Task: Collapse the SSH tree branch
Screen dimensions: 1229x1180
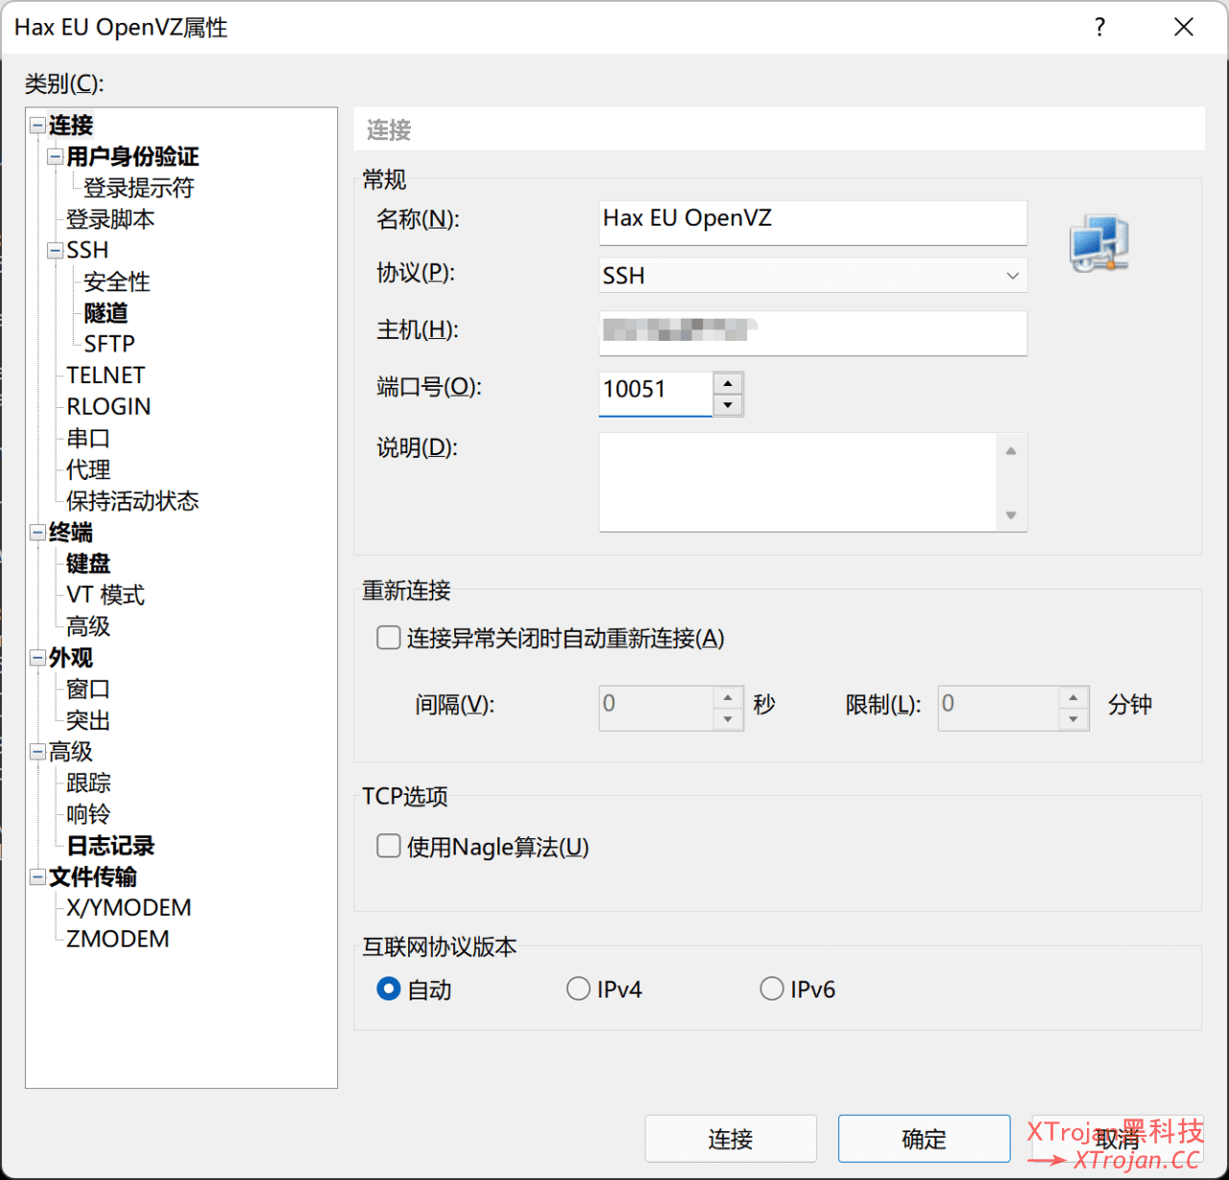Action: coord(54,250)
